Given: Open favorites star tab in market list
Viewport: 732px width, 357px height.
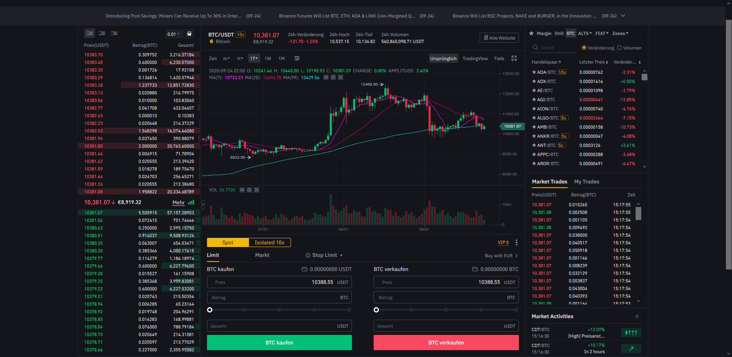Looking at the screenshot, I should tap(531, 33).
